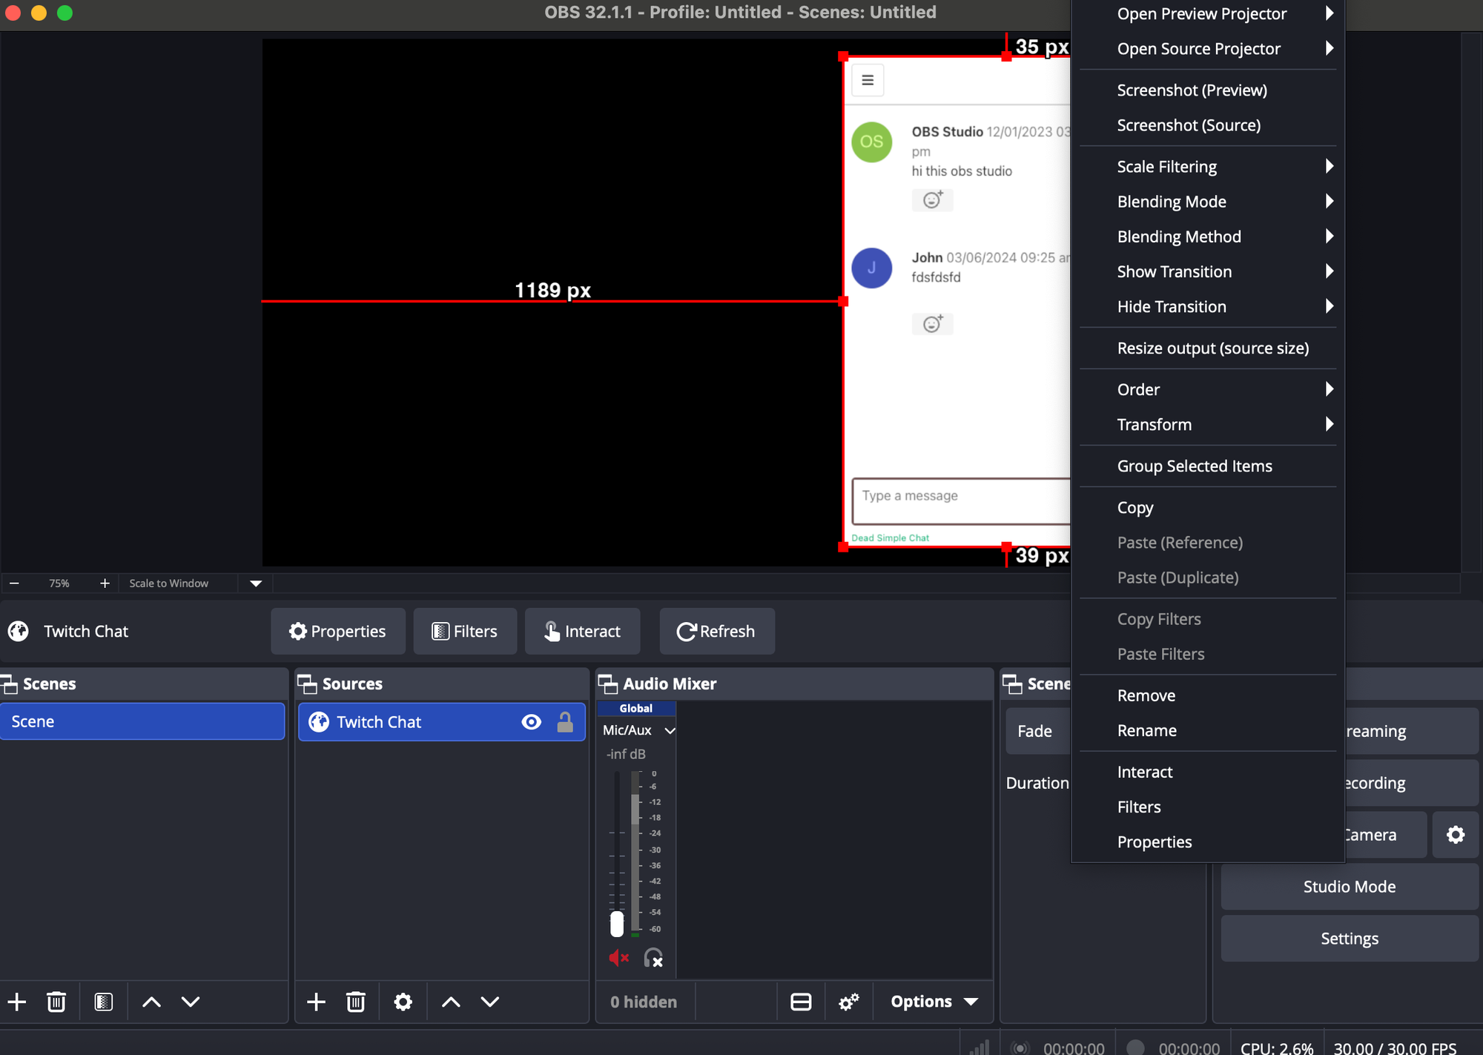Click the headphone monitoring icon for Mic/Aux
The image size is (1483, 1055).
click(653, 958)
